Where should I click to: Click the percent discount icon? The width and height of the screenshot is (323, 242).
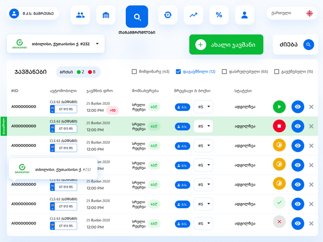point(219,15)
